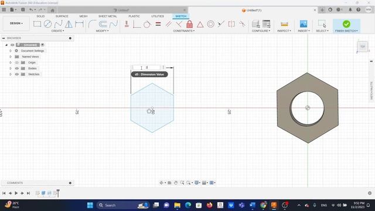Open the notifications bell
This screenshot has height=211, width=375.
click(x=350, y=10)
